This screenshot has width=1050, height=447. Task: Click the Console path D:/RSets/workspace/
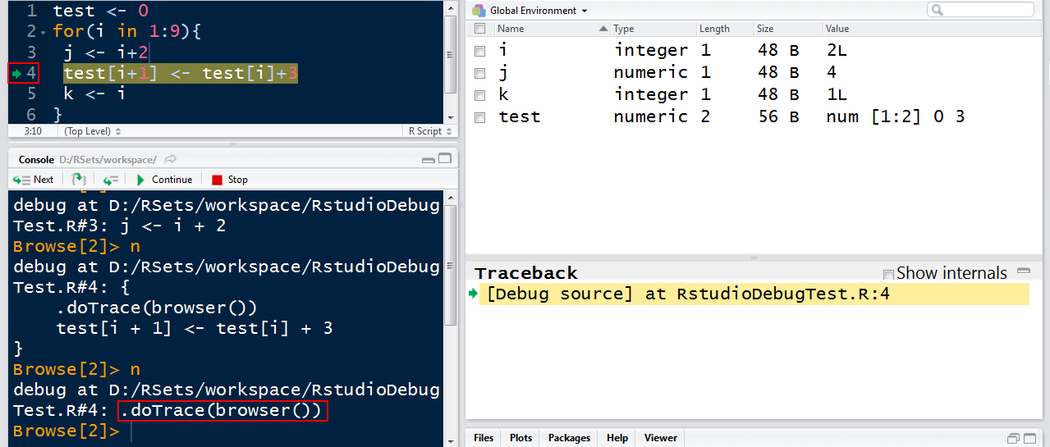[x=108, y=159]
